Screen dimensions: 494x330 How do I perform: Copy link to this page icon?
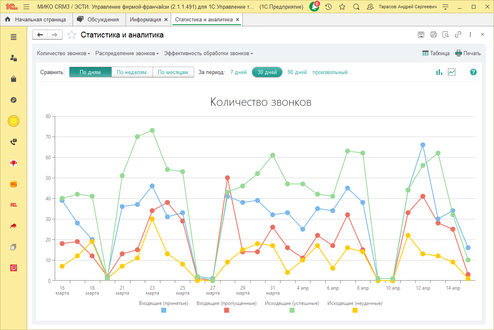(458, 35)
